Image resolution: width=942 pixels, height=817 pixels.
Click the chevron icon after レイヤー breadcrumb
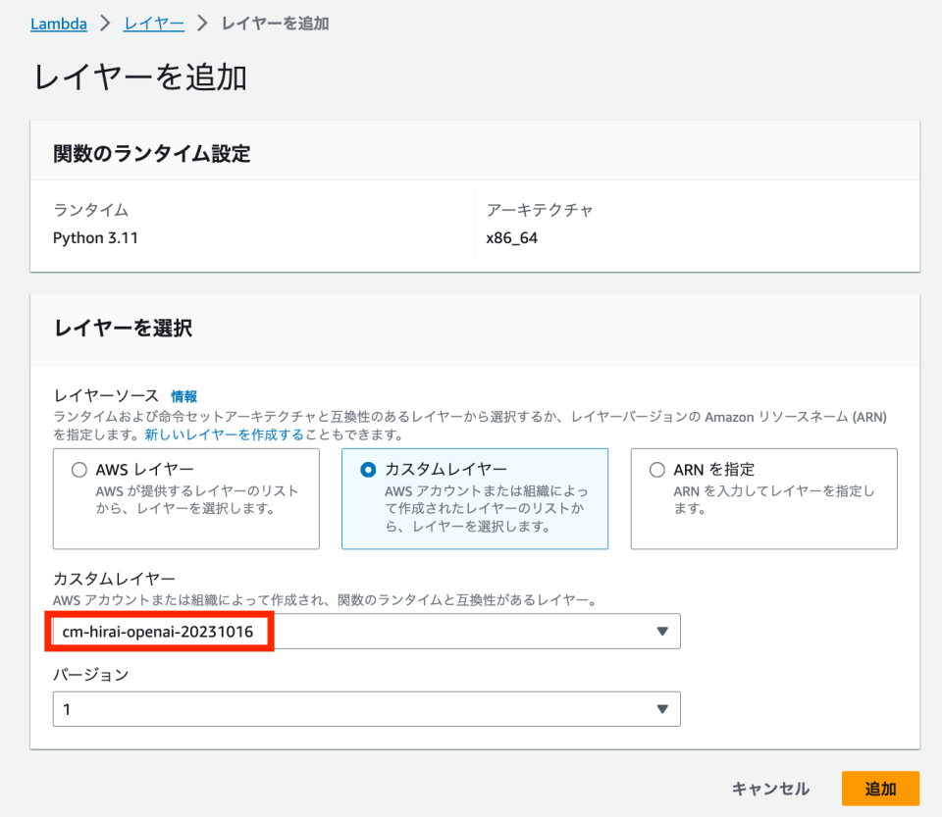pyautogui.click(x=203, y=24)
